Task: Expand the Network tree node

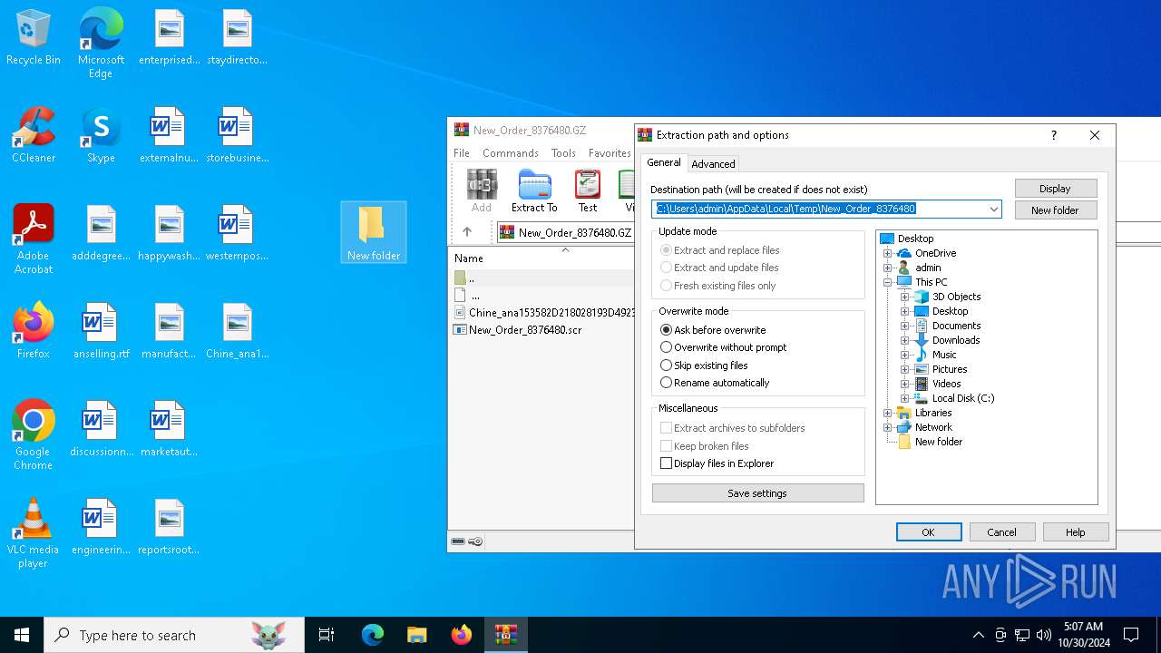Action: coord(887,427)
